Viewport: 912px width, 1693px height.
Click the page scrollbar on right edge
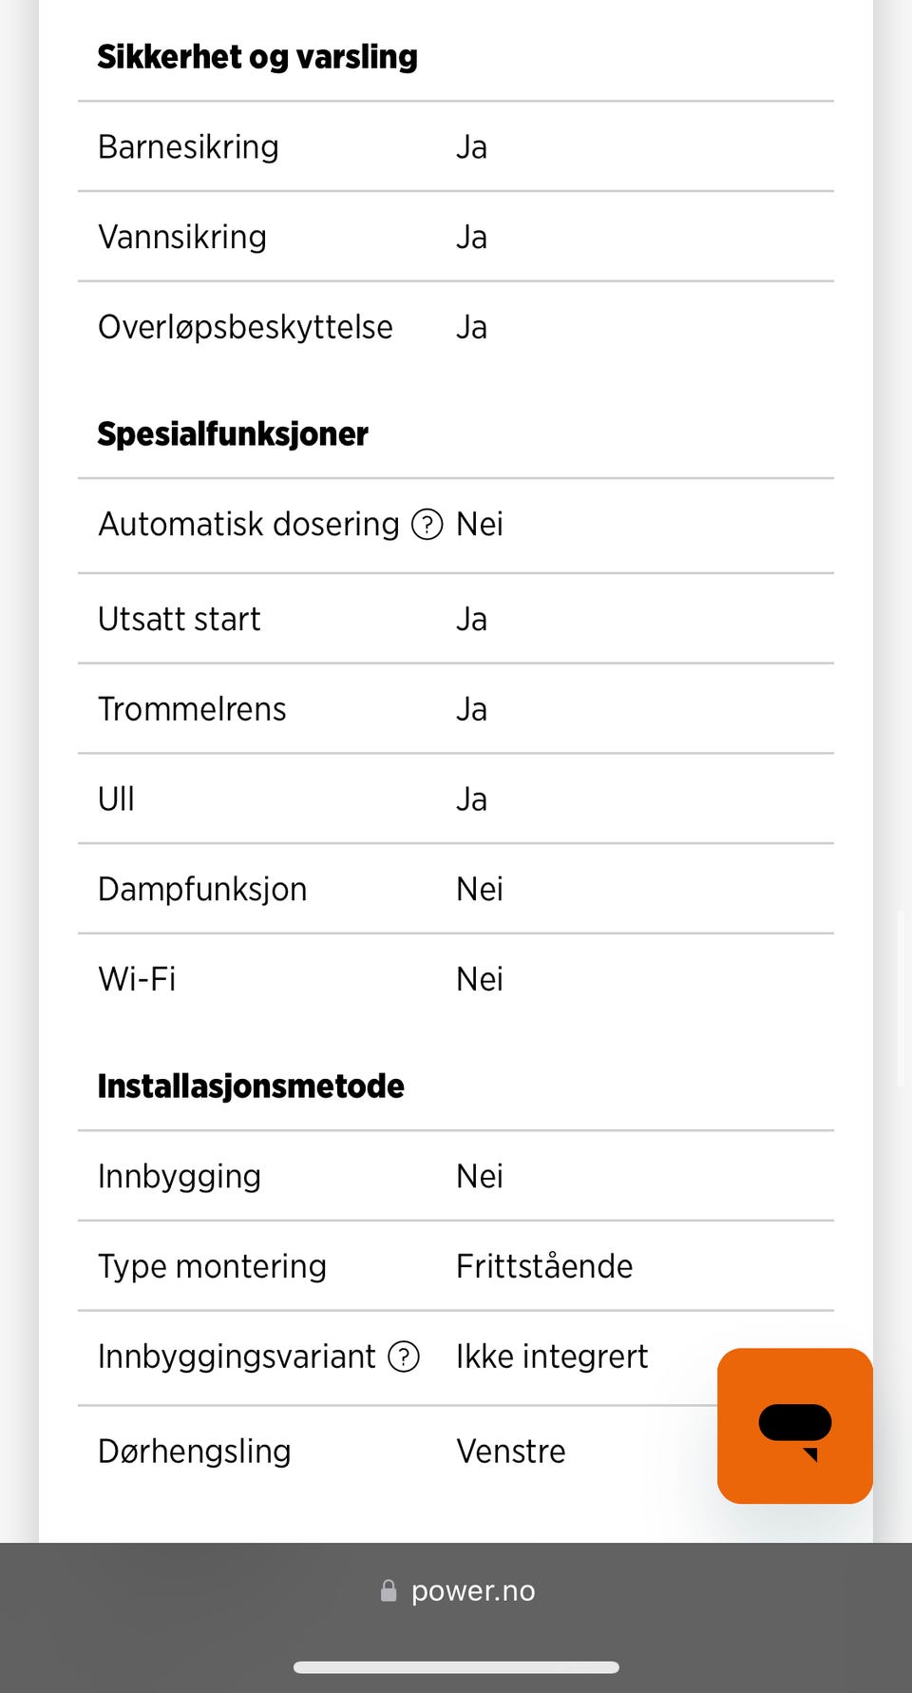pos(901,998)
